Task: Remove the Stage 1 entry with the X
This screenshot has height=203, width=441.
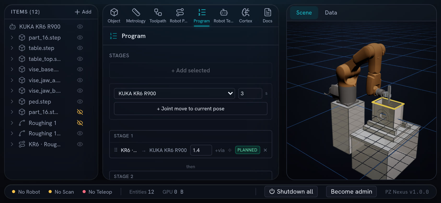Action: 265,150
